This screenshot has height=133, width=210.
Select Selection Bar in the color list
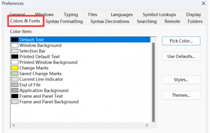pyautogui.click(x=32, y=51)
